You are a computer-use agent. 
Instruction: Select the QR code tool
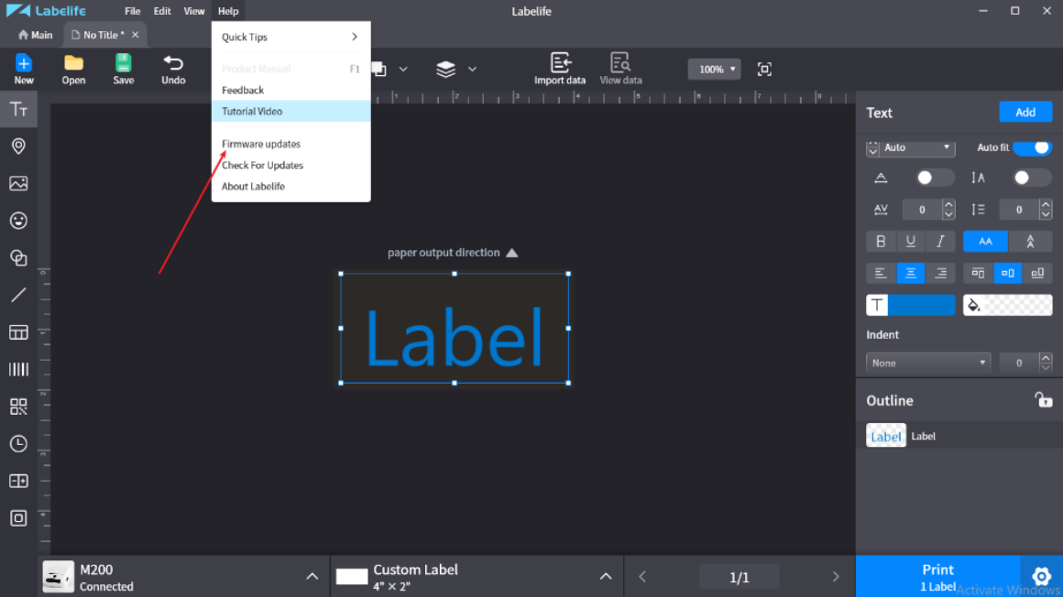point(18,407)
